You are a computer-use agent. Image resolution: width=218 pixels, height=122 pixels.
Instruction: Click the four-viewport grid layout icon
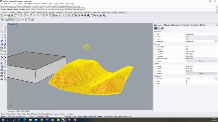point(53,15)
